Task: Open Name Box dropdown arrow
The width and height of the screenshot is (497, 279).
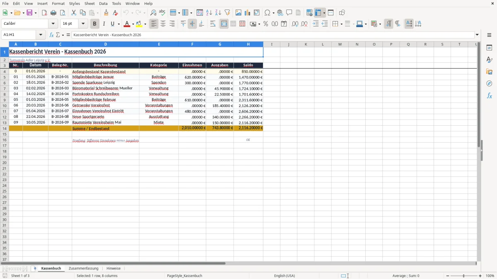Action: (41, 35)
